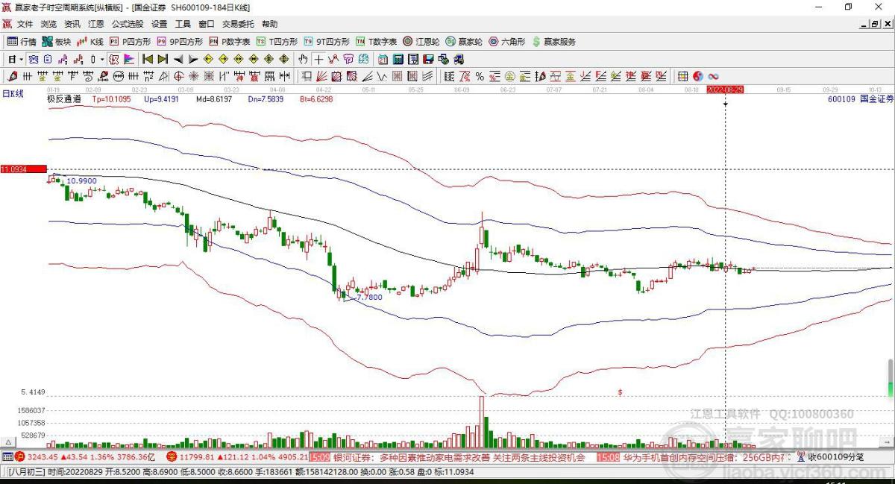This screenshot has height=484, width=895.
Task: Open the 交易委托 menu
Action: click(238, 24)
